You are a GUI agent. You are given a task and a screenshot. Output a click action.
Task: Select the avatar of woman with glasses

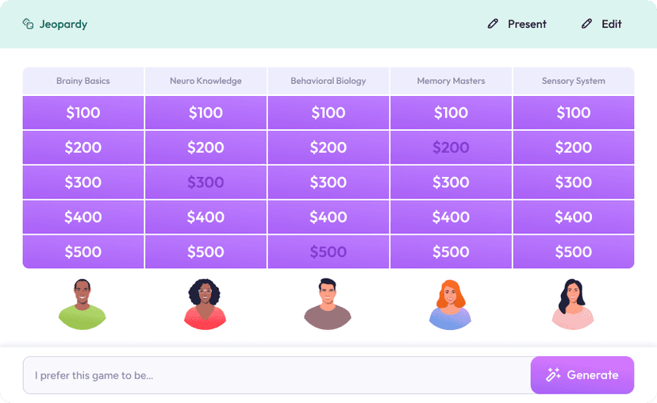(x=206, y=304)
